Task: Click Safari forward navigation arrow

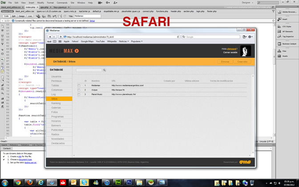Action: pyautogui.click(x=54, y=37)
